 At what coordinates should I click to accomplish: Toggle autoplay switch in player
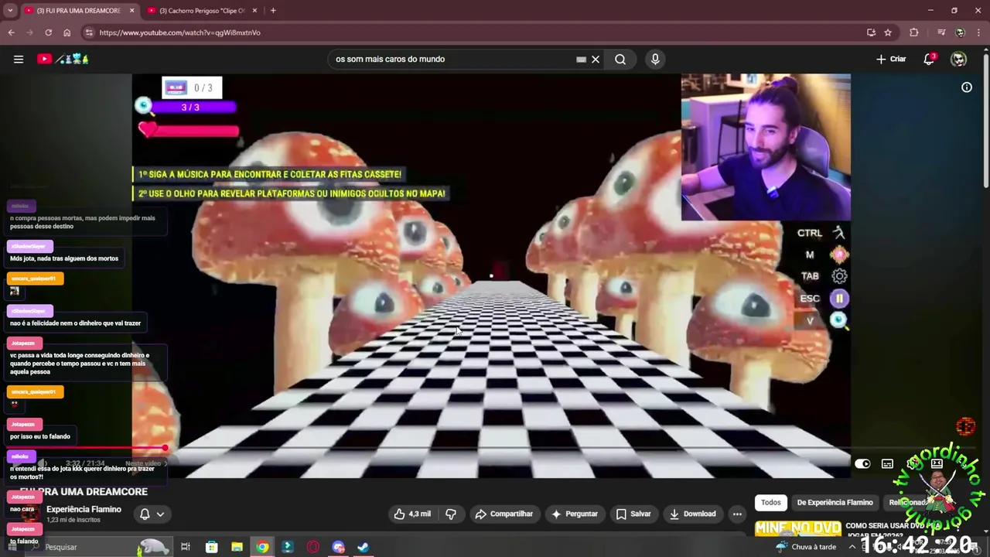pyautogui.click(x=862, y=463)
